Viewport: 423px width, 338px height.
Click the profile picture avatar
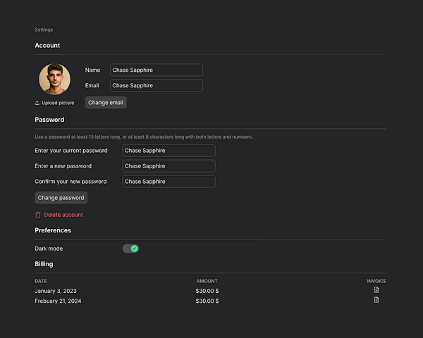click(x=54, y=79)
